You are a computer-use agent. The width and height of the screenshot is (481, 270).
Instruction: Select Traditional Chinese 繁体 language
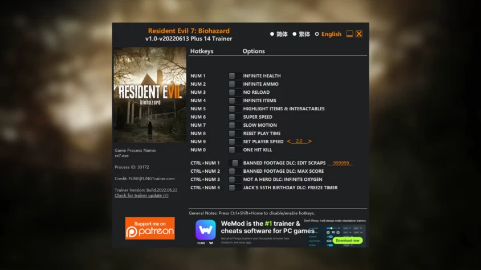295,34
